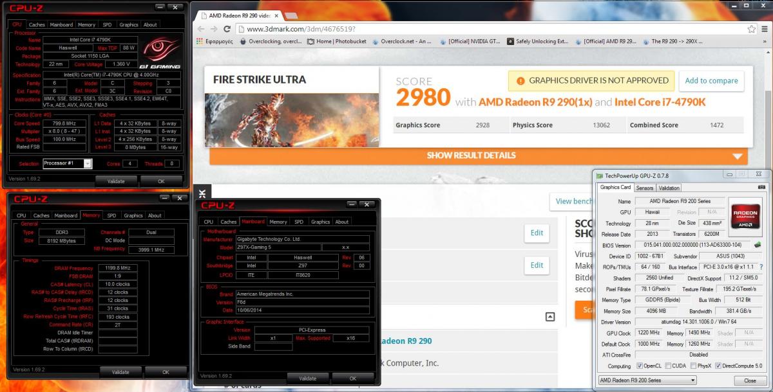The height and width of the screenshot is (392, 773).
Task: Click Validate in the Mainboard CPU-Z window
Action: coord(308,379)
